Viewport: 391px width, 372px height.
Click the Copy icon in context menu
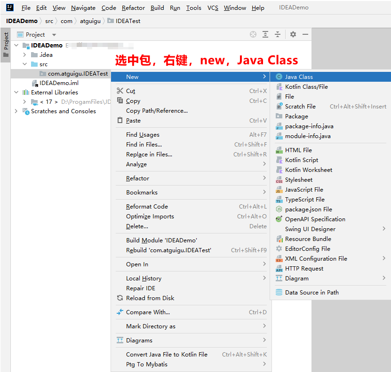[x=120, y=101]
